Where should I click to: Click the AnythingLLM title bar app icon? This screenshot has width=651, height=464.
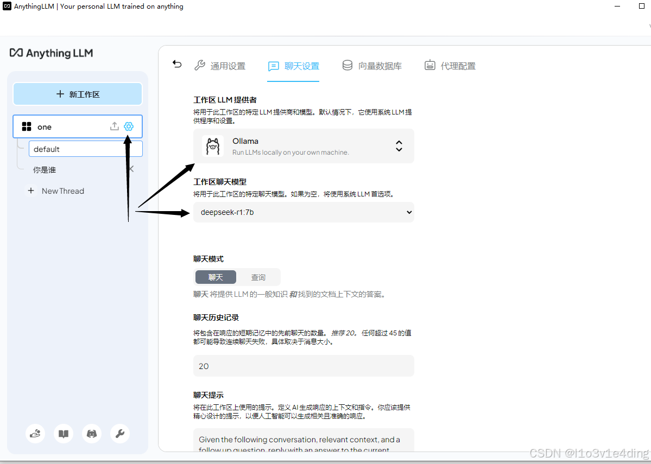click(x=7, y=6)
